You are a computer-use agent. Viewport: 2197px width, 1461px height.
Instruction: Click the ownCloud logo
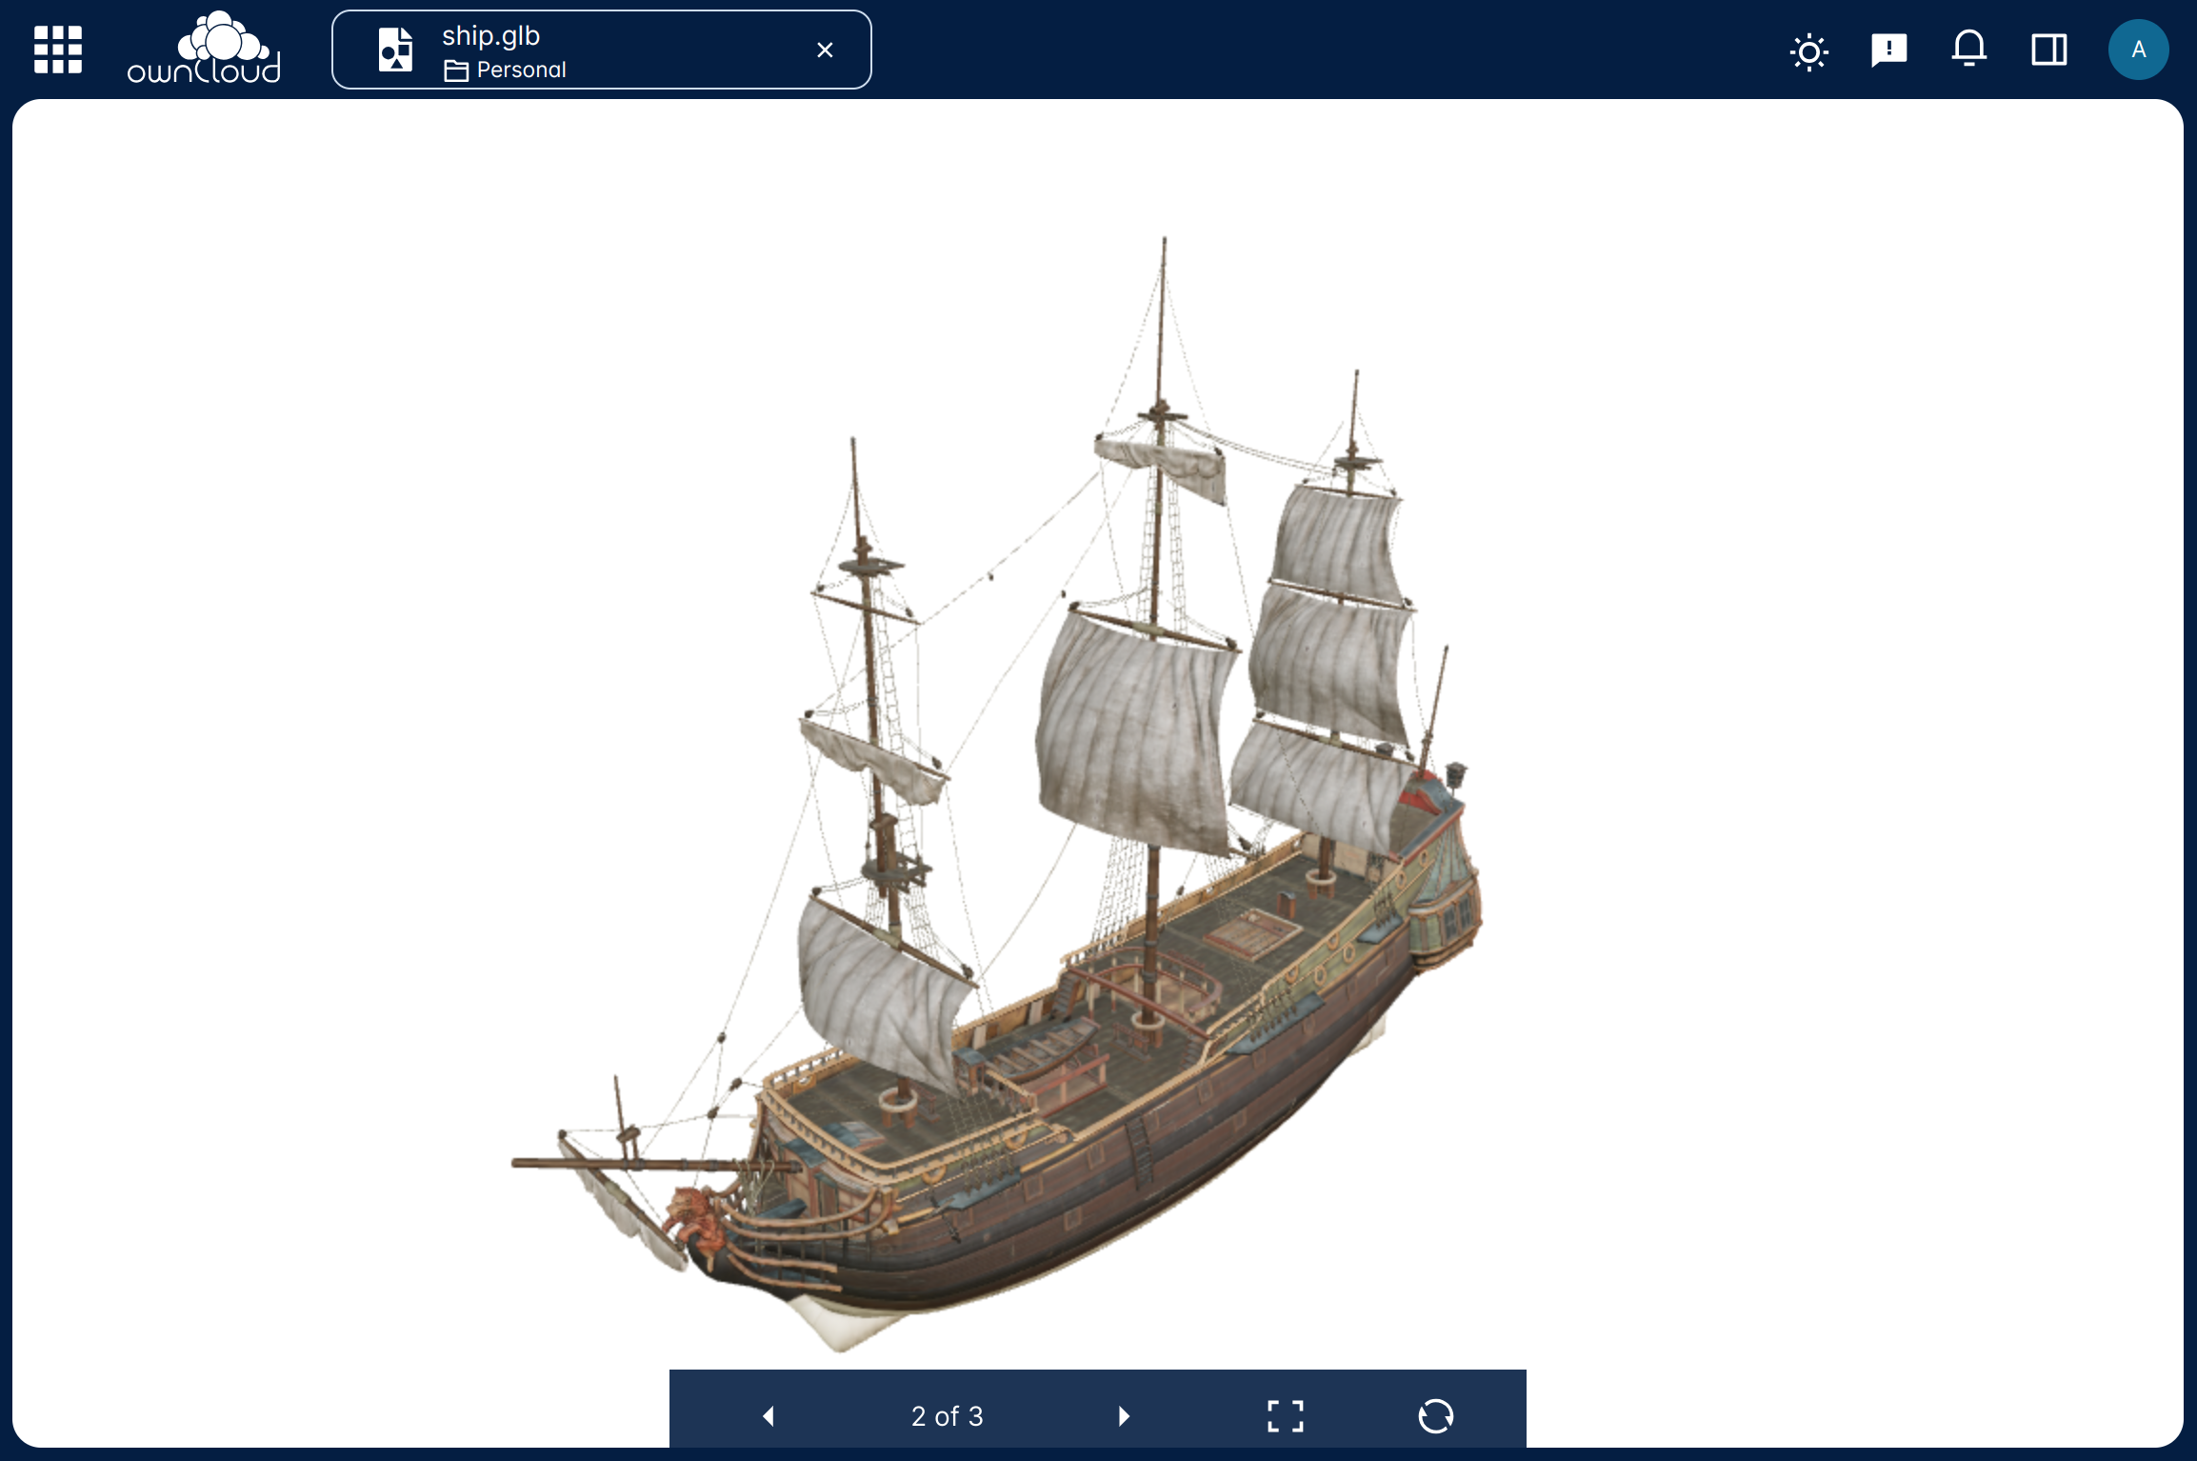204,50
